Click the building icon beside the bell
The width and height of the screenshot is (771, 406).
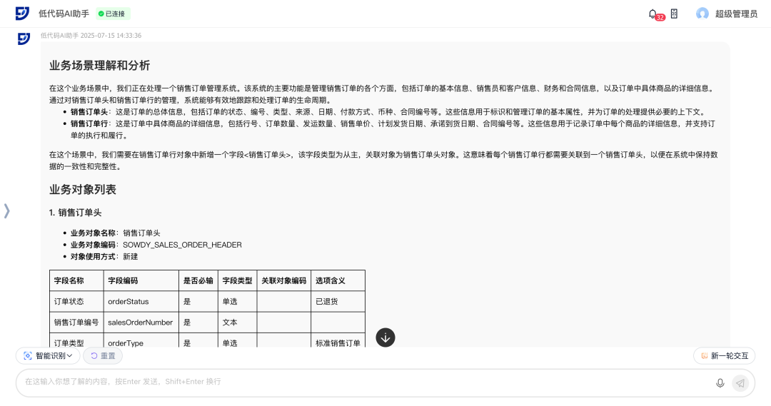[x=674, y=14]
